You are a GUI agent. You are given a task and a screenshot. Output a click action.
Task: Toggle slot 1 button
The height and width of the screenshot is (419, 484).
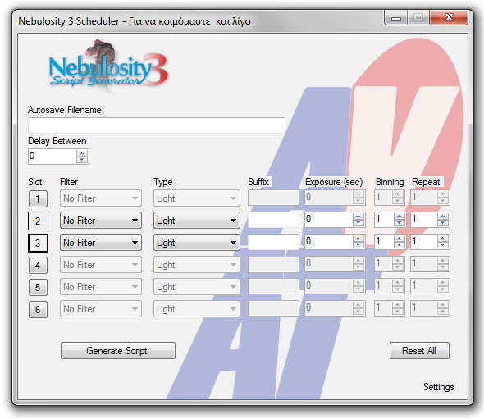pyautogui.click(x=38, y=198)
